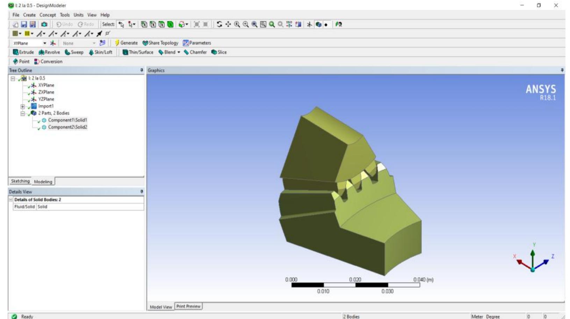
Task: Open the Concept menu
Action: (48, 15)
